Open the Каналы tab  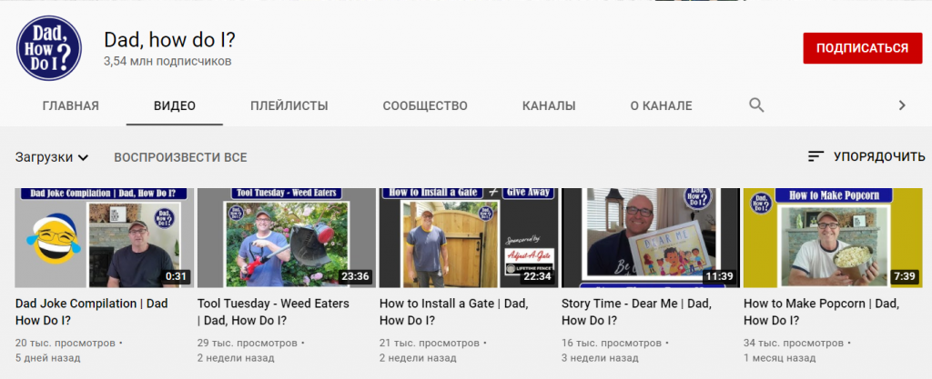549,105
